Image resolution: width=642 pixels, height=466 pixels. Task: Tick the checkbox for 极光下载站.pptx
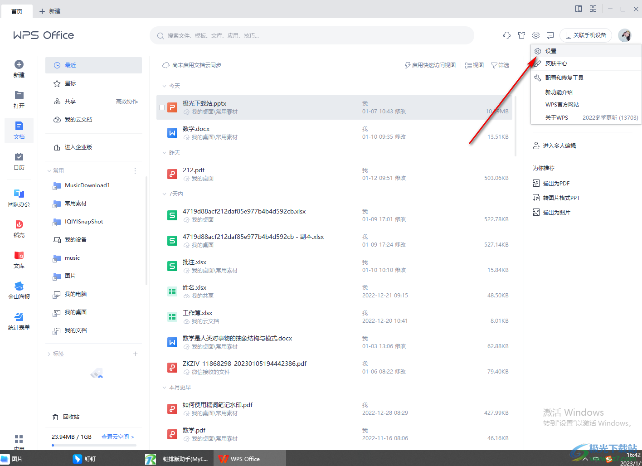coord(162,107)
